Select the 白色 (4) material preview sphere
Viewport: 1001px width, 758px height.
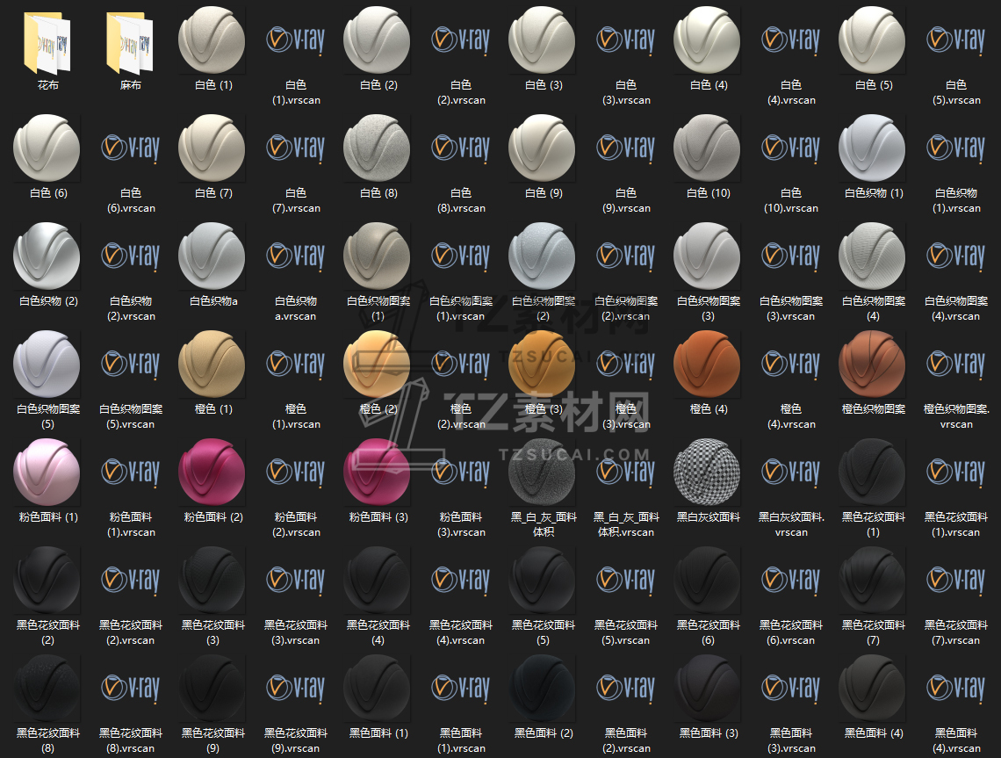tap(707, 40)
